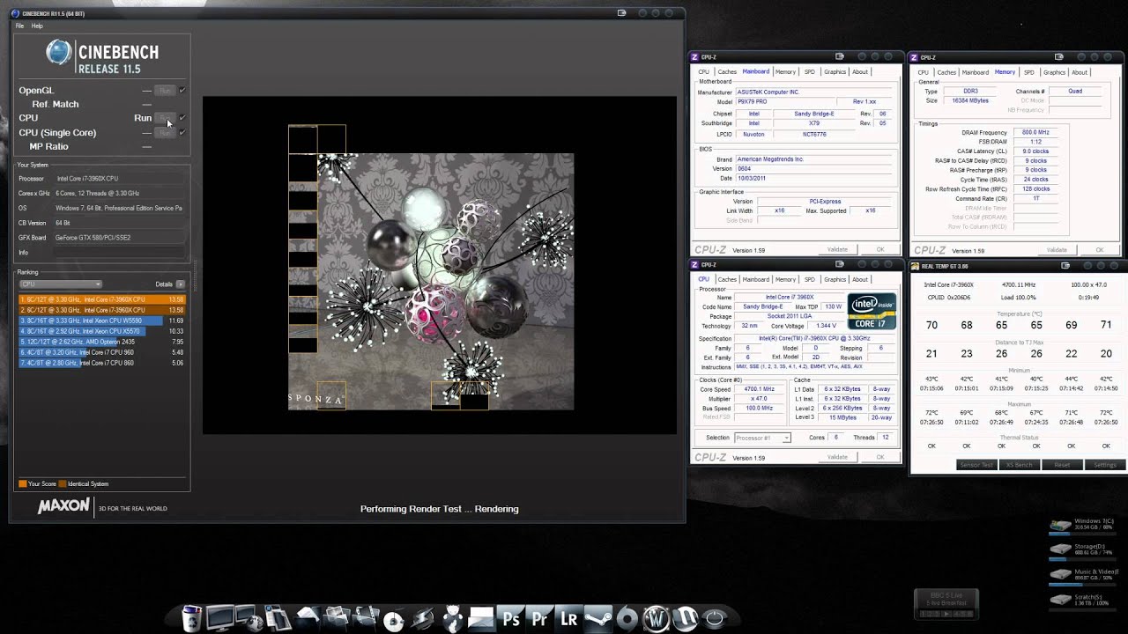Click the Windows 7 (C:) drive gadget icon

coord(1060,527)
